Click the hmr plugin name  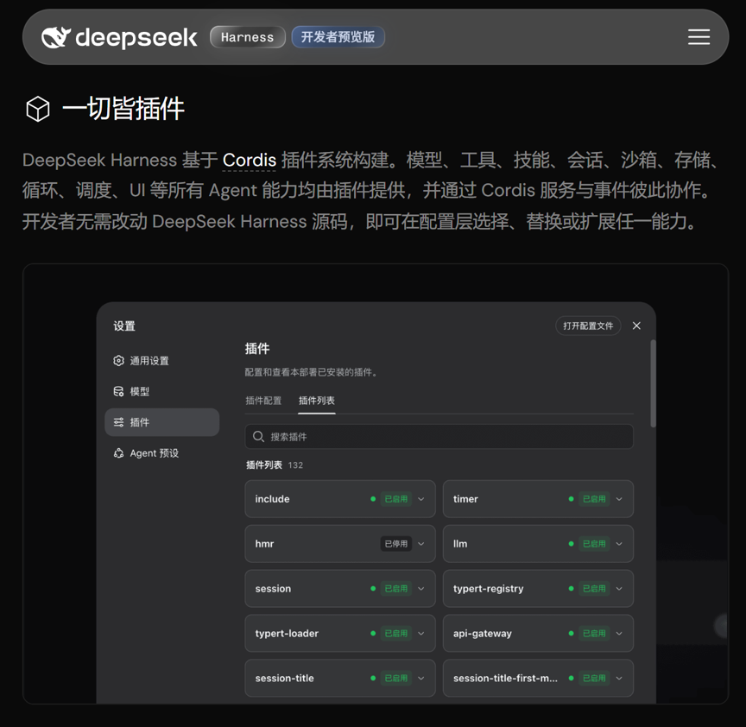pyautogui.click(x=264, y=544)
